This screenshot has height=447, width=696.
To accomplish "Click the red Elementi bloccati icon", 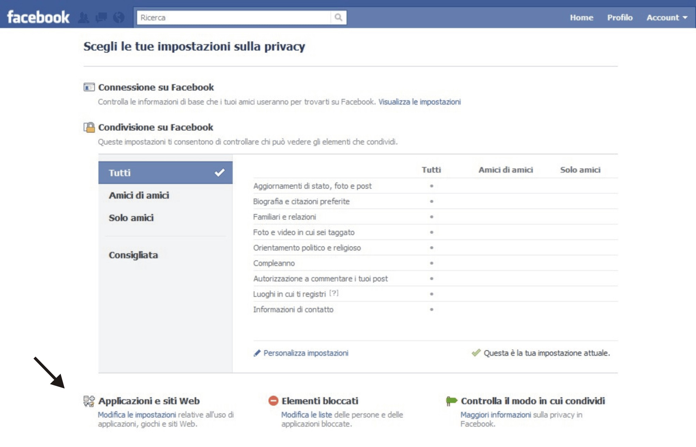I will [273, 401].
